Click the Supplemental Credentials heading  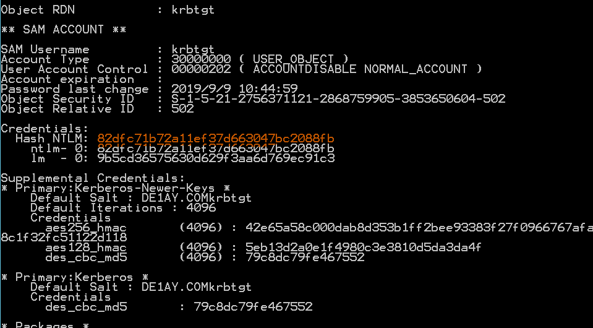93,178
